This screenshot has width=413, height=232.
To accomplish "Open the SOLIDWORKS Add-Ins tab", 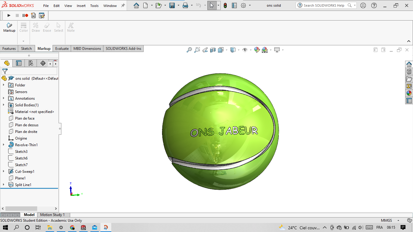I will [x=123, y=49].
